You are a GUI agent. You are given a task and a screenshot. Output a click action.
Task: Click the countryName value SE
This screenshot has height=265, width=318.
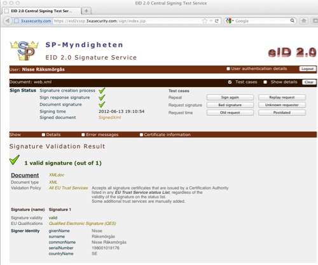(x=94, y=254)
